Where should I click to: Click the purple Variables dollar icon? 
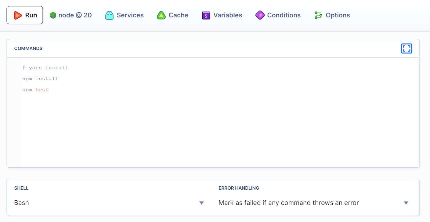point(206,15)
